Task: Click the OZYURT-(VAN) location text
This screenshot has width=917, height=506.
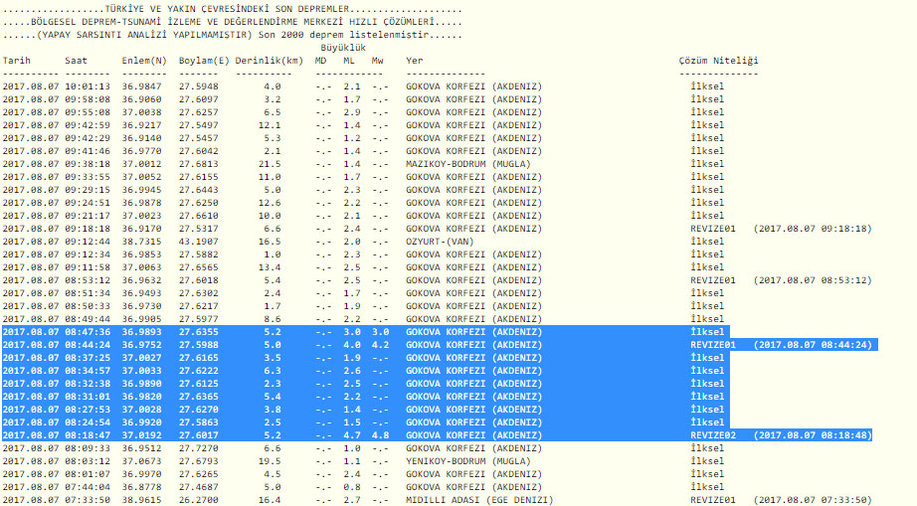Action: pos(439,242)
